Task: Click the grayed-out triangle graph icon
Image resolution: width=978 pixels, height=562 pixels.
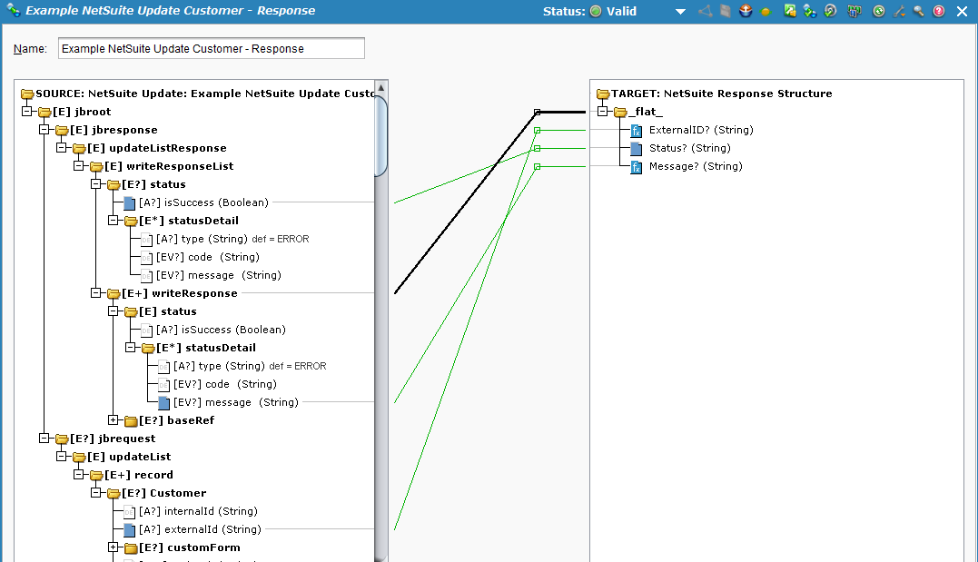Action: pyautogui.click(x=705, y=12)
